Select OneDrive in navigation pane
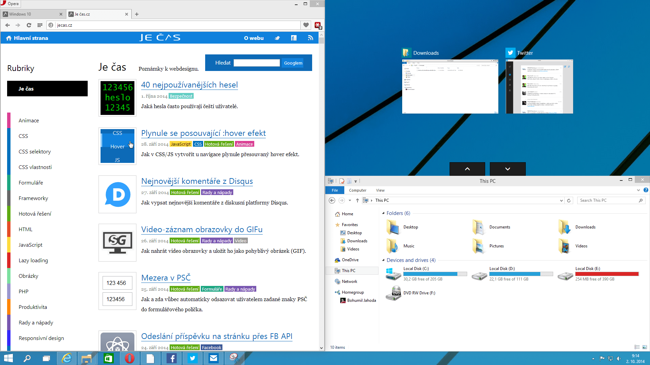Viewport: 650px width, 365px height. [x=350, y=260]
